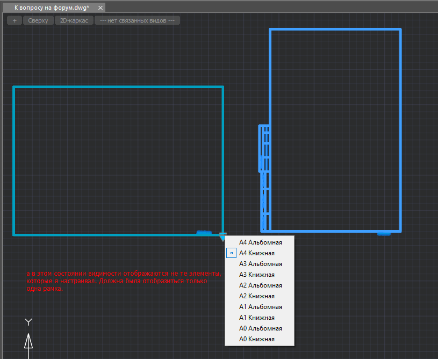Select А1 Альбомная visibility state
The image size is (438, 359).
260,307
